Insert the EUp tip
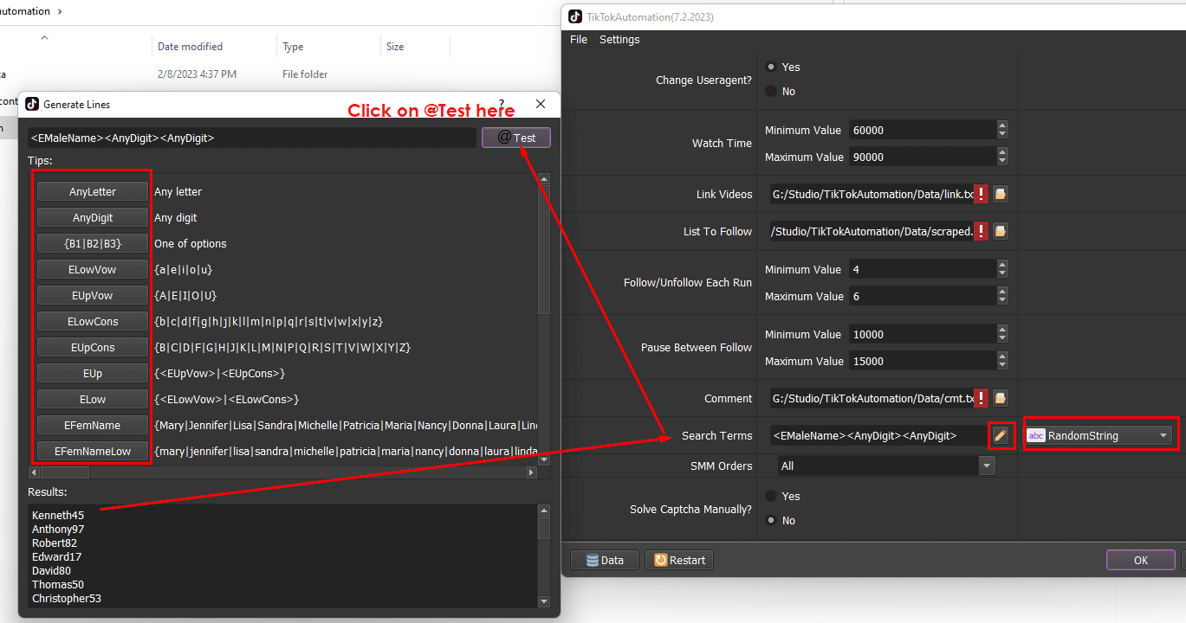 pyautogui.click(x=93, y=374)
